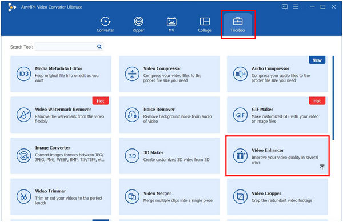Click the search magnifier icon
The width and height of the screenshot is (343, 222).
coord(99,46)
